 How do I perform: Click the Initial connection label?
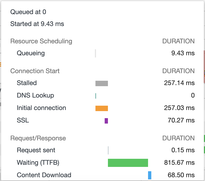click(x=41, y=108)
